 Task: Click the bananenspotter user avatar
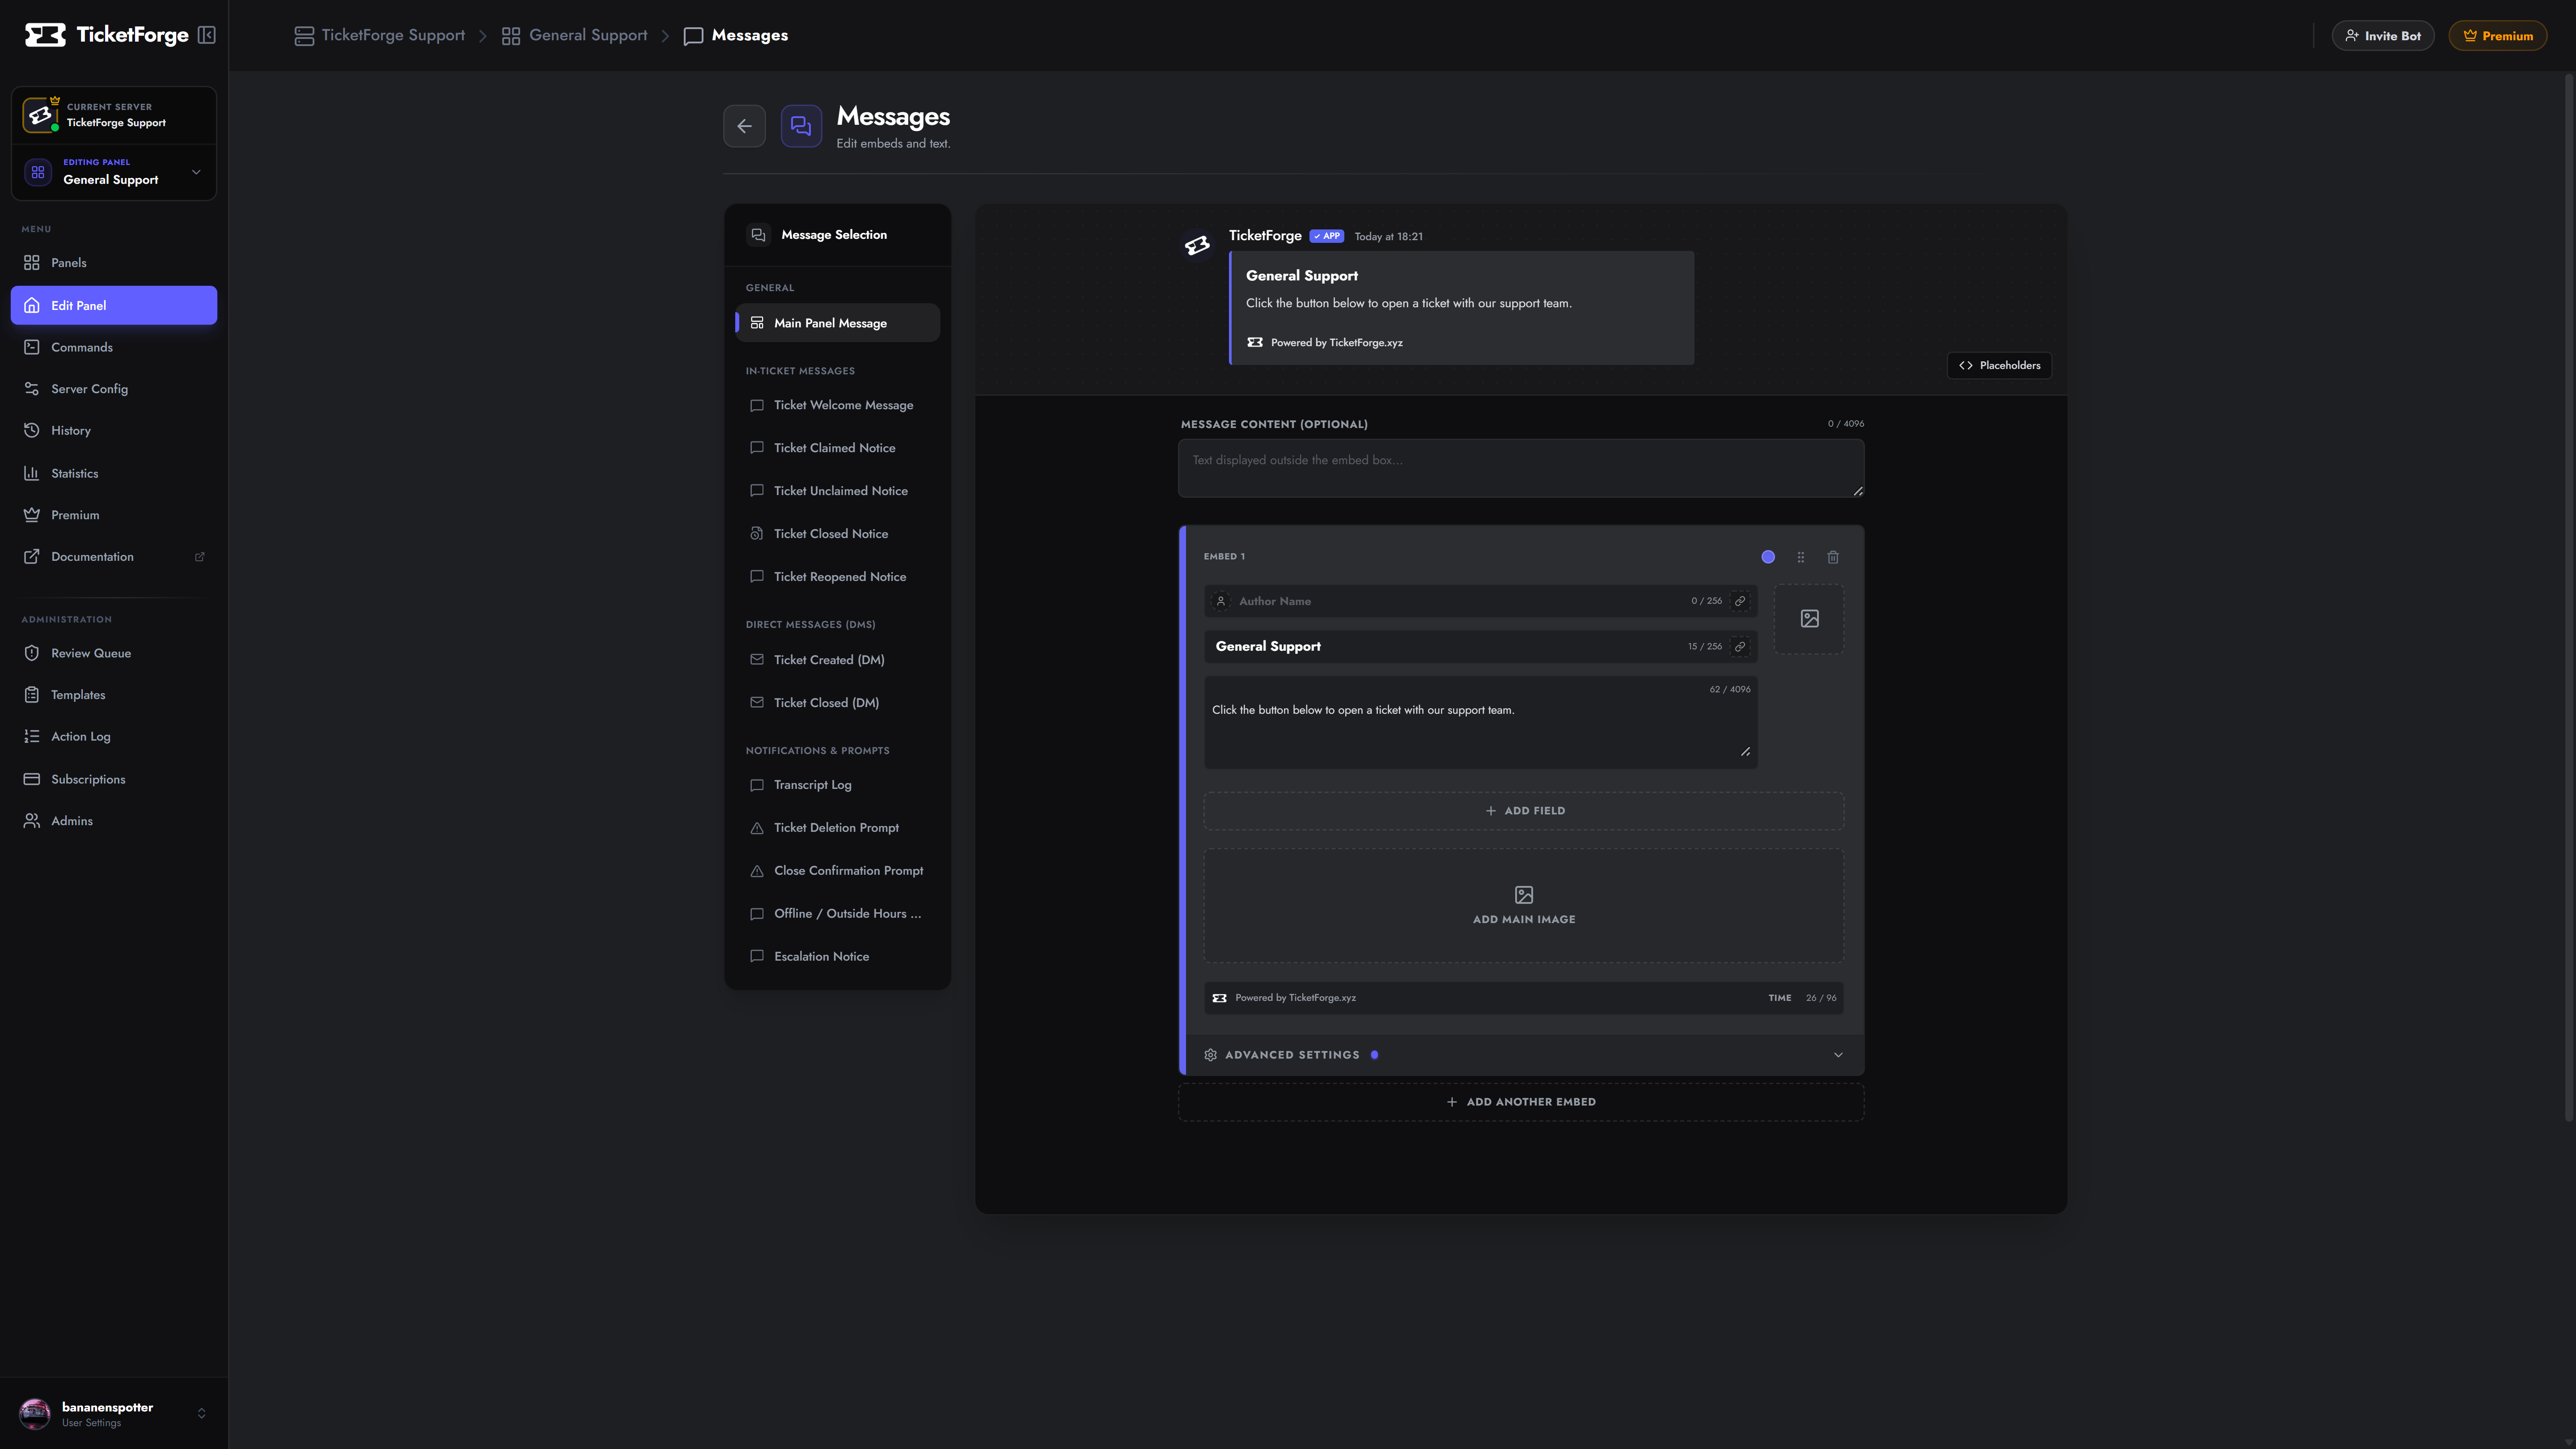(35, 1413)
